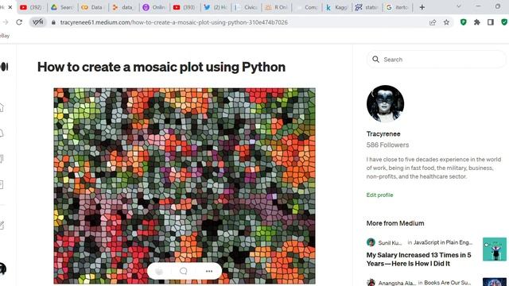Click the address bar URL
Viewport: 509px width, 286px height.
(174, 22)
